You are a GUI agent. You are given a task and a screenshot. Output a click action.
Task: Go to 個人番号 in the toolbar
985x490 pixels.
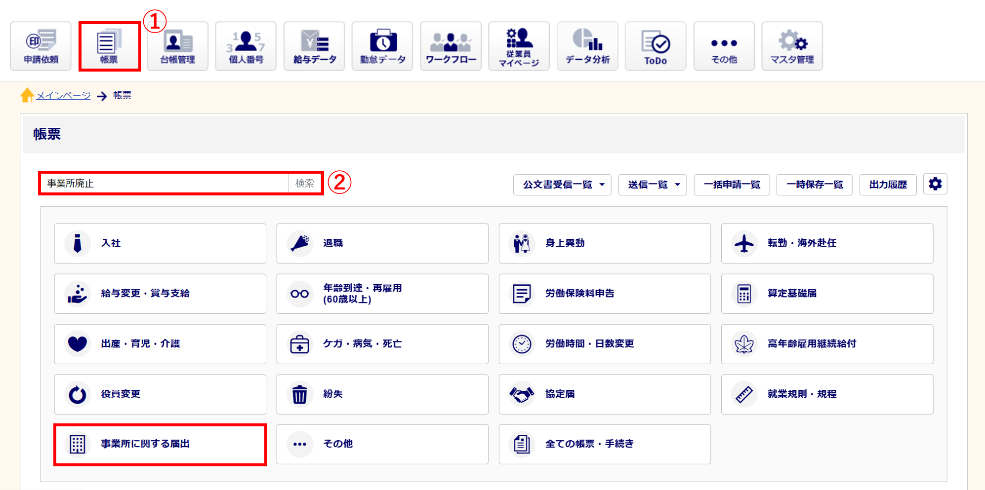246,46
